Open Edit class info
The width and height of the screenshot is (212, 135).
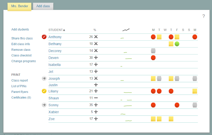[x=21, y=44]
